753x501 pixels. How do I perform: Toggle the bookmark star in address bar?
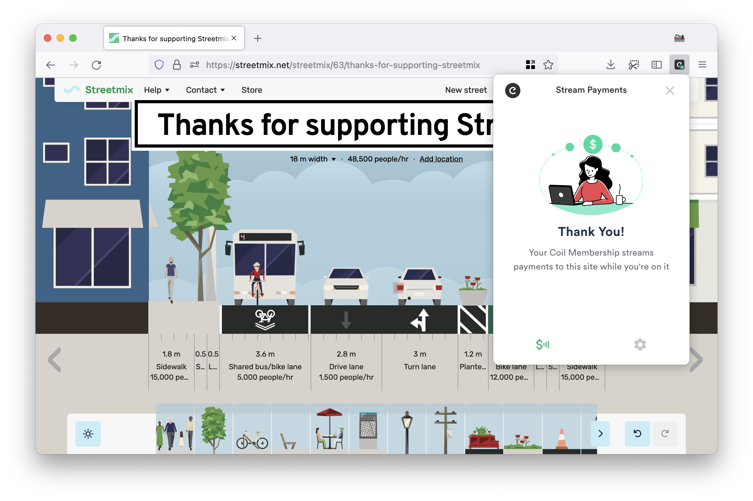549,65
